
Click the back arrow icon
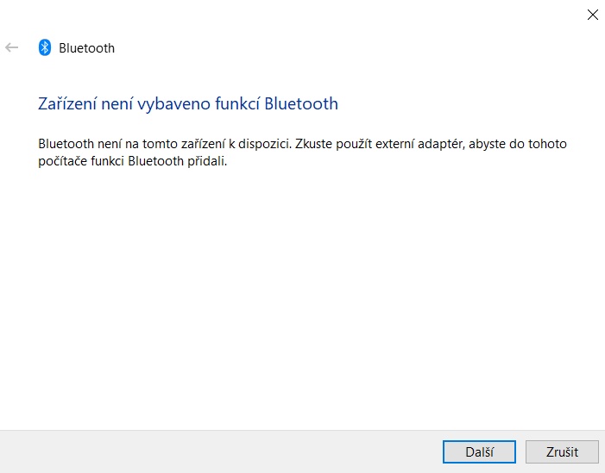click(x=12, y=47)
